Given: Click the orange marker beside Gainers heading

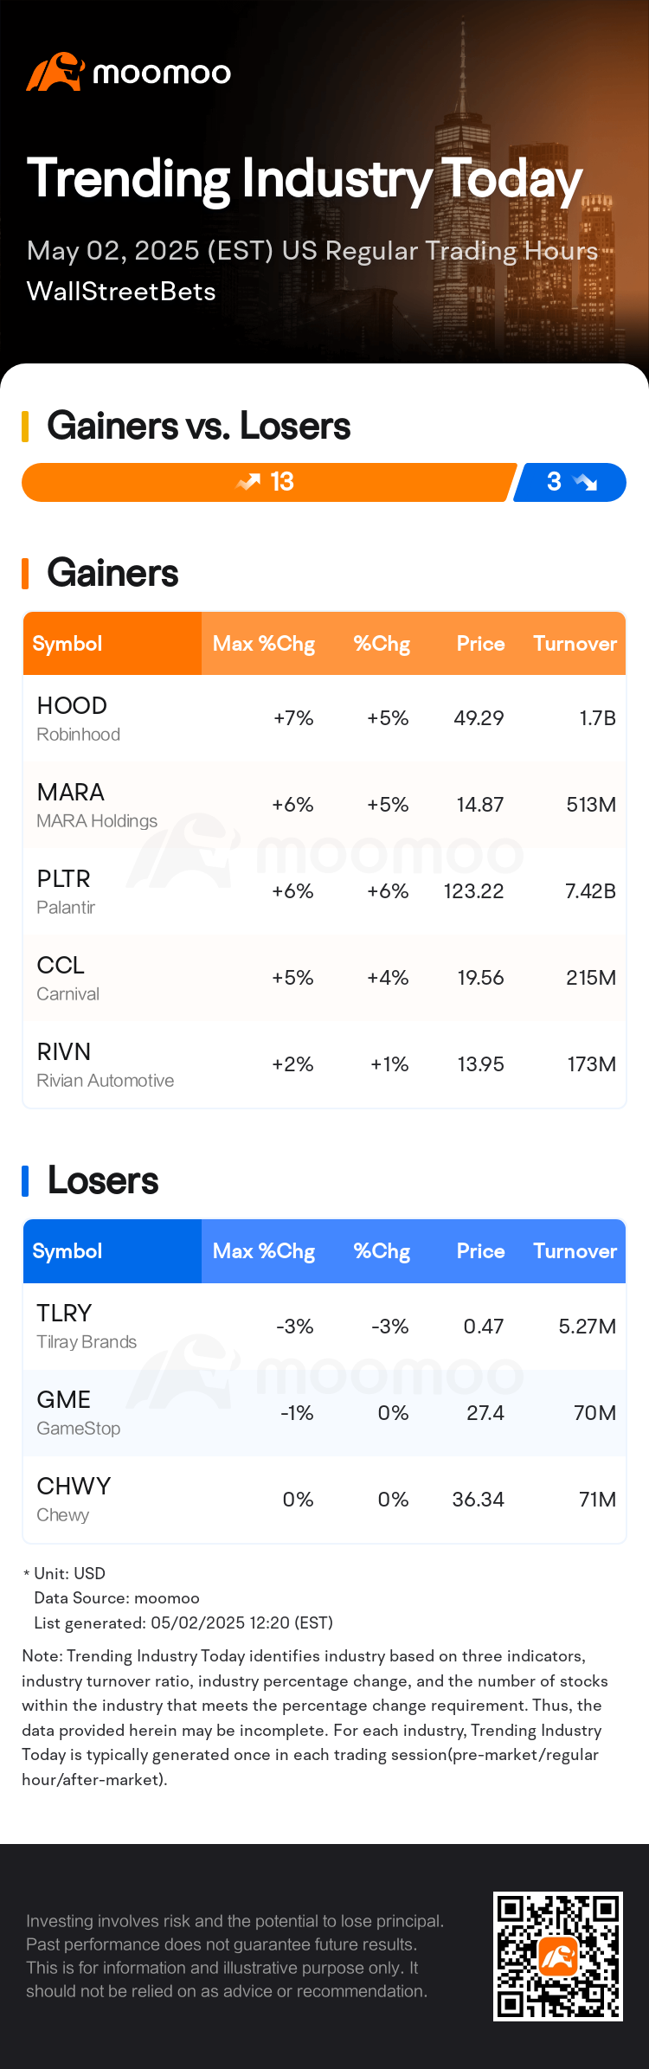Looking at the screenshot, I should [x=25, y=574].
